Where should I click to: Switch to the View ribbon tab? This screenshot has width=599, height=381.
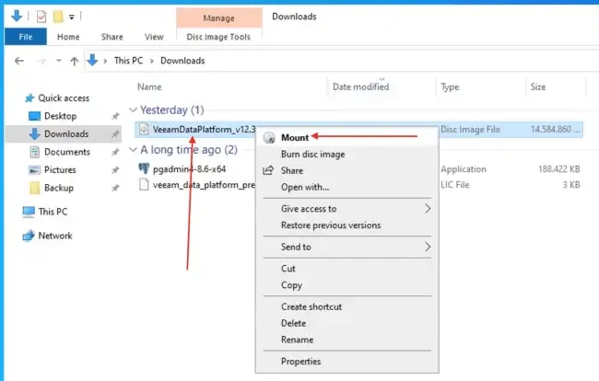[154, 37]
